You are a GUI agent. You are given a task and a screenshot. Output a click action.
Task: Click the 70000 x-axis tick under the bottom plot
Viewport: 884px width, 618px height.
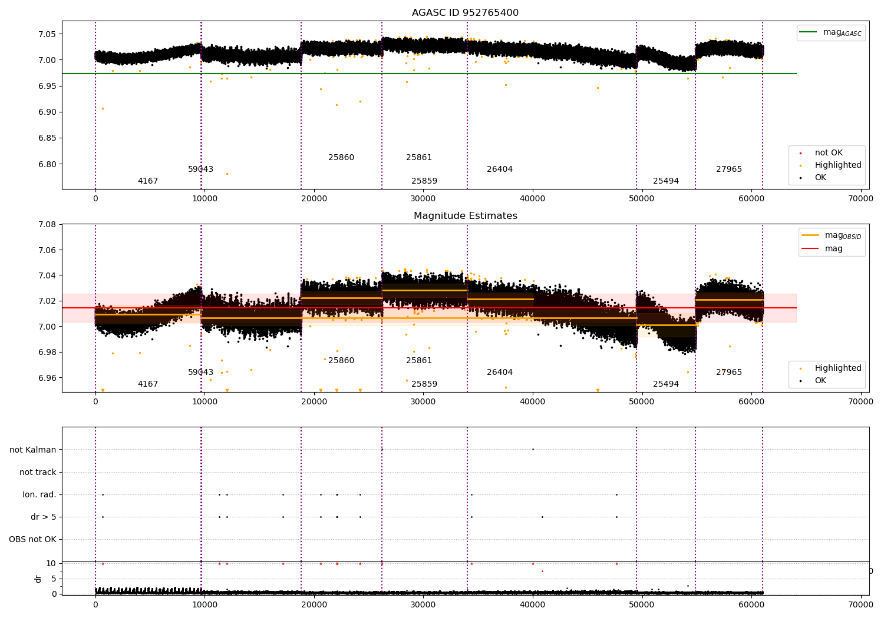pos(860,604)
